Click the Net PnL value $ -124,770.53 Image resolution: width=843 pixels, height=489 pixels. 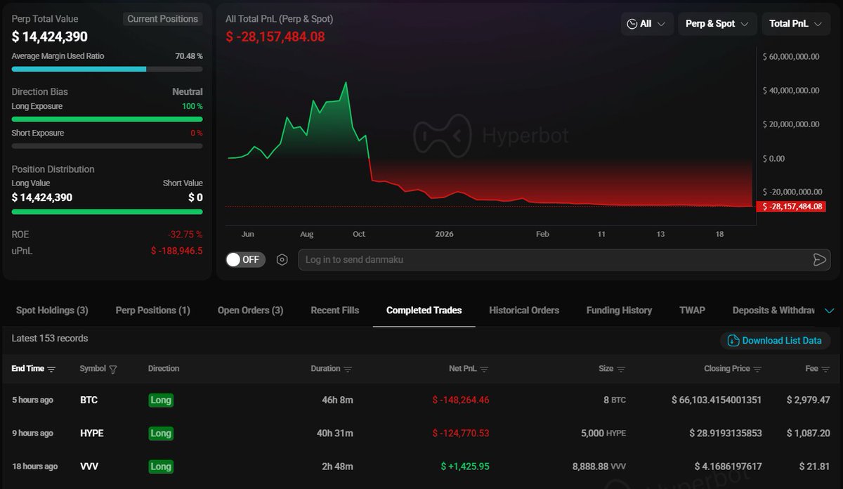(461, 433)
